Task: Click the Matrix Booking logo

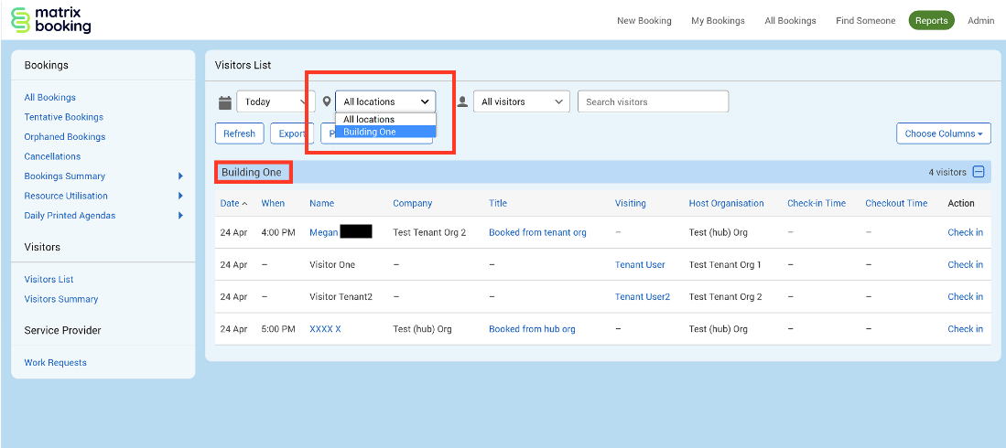Action: 51,20
